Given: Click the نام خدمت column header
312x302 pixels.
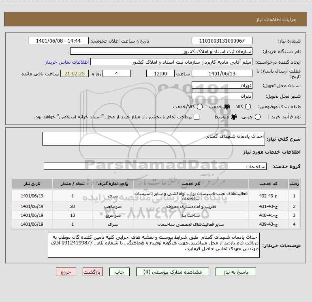Looking at the screenshot, I should [191, 184].
